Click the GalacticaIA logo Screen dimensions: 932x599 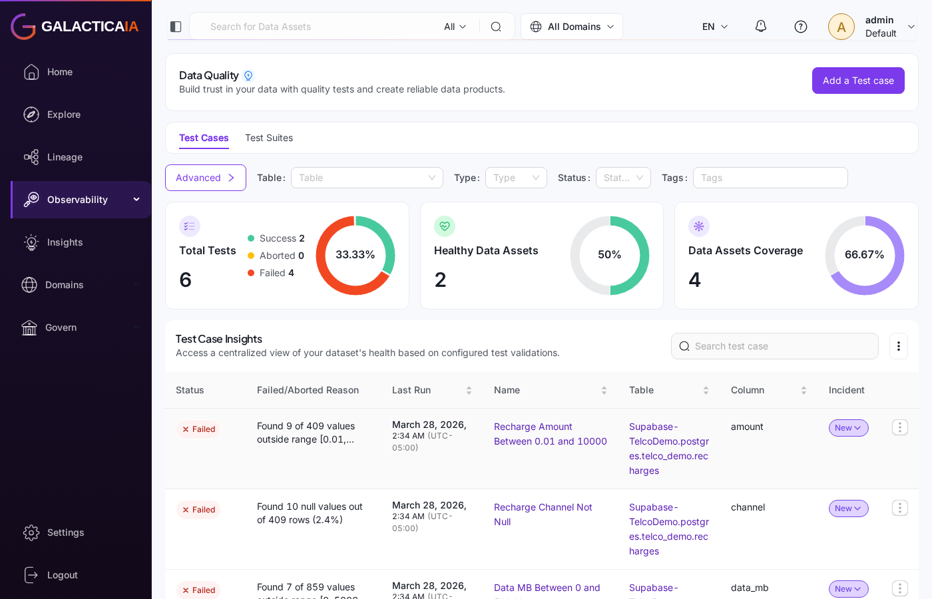[x=75, y=27]
